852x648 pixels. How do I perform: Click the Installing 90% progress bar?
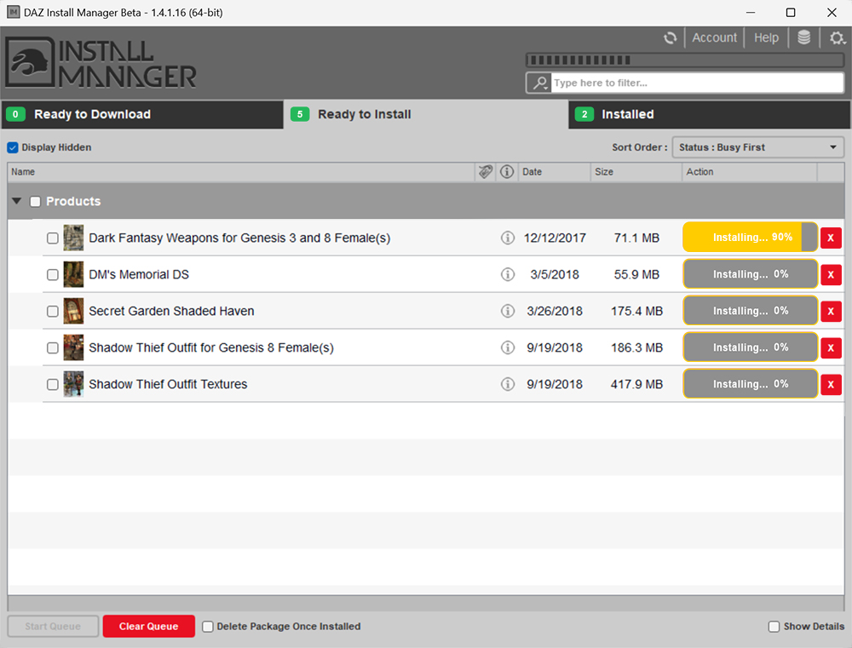click(x=750, y=238)
